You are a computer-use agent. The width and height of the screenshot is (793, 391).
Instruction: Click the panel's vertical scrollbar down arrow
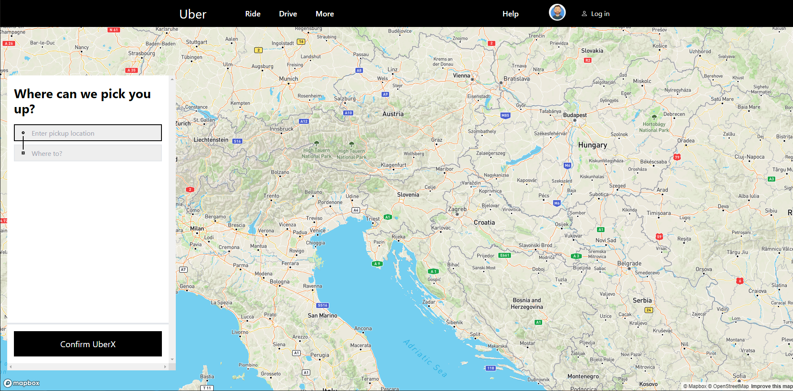pyautogui.click(x=172, y=359)
